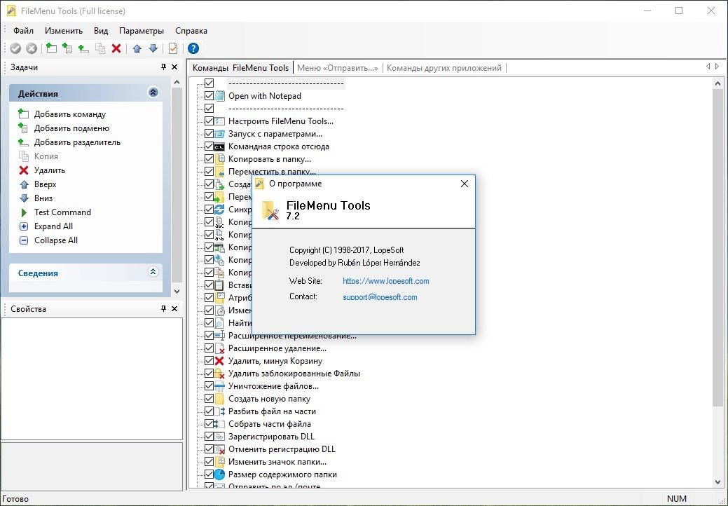The image size is (728, 506).
Task: Click the Задачи panel scroll down arrow
Action: pos(177,292)
